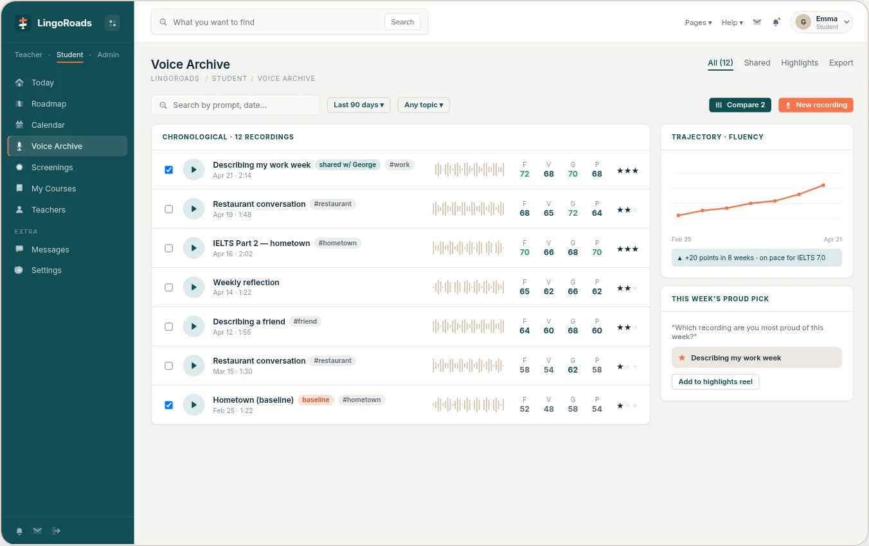This screenshot has height=546, width=869.
Task: Click Add to highlights reel
Action: coord(715,382)
